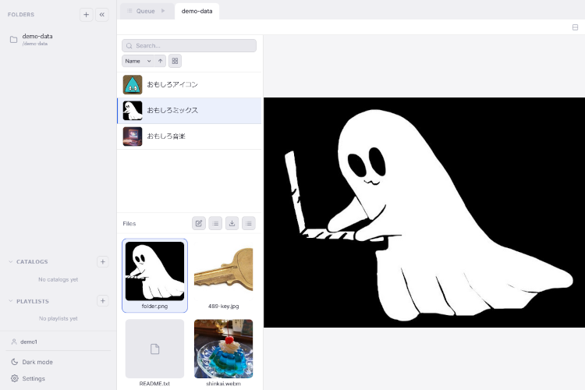
Task: Open the demo-data folder in sidebar
Action: [x=58, y=39]
